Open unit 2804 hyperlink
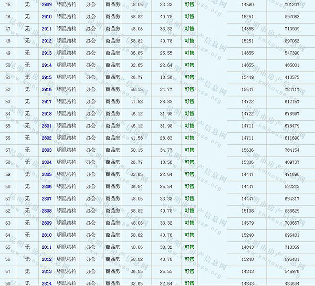Image resolution: width=315 pixels, height=286 pixels. 47,163
